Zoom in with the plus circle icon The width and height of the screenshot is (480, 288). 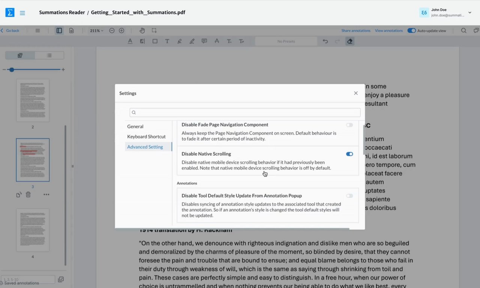pos(121,30)
